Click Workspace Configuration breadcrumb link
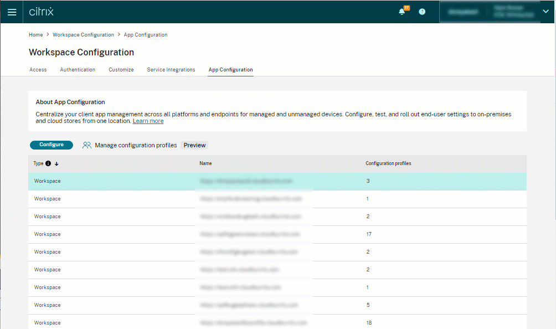The height and width of the screenshot is (329, 556). [83, 35]
